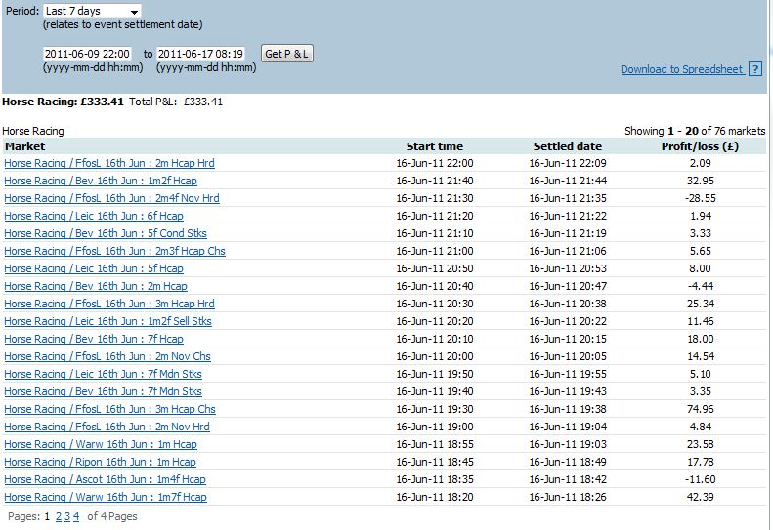773x530 pixels.
Task: Open Bev 16th Jun 2m Hcap market
Action: coord(96,286)
